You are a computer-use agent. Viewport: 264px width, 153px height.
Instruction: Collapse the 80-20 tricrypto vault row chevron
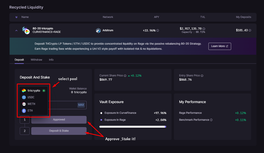[x=16, y=30]
